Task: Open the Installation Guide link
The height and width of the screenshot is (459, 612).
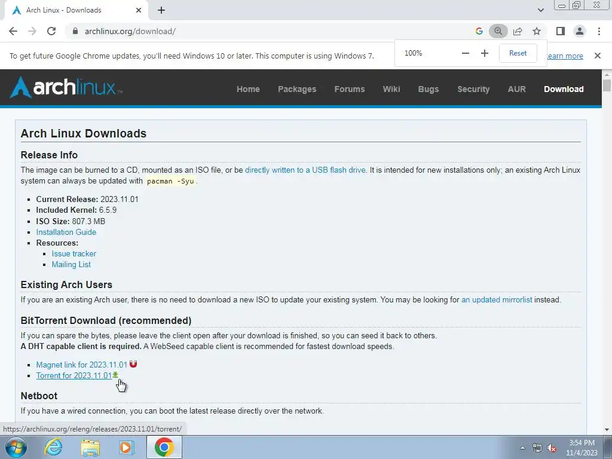Action: [66, 232]
